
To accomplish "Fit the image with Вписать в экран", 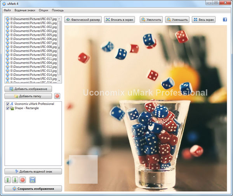I will pyautogui.click(x=120, y=19).
